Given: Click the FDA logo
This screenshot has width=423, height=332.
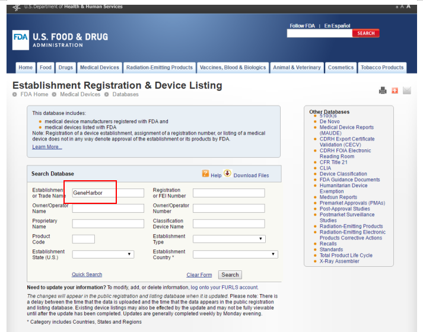Looking at the screenshot, I should click(x=20, y=40).
